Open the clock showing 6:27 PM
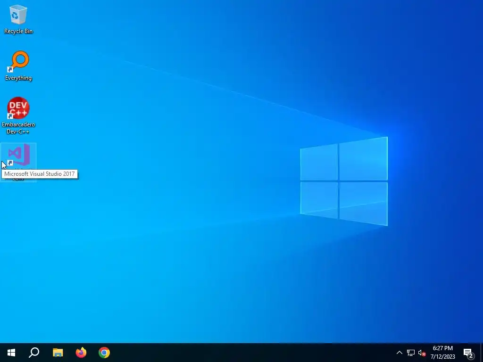The height and width of the screenshot is (362, 483). [x=442, y=353]
